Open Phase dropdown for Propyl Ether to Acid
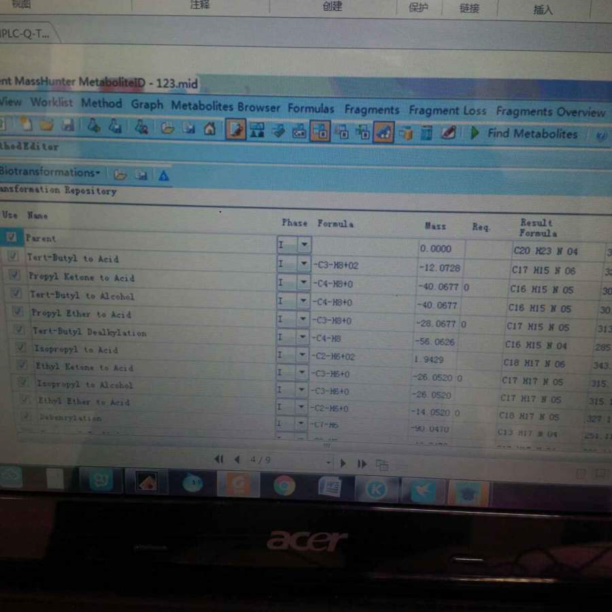This screenshot has height=612, width=612. [x=303, y=318]
